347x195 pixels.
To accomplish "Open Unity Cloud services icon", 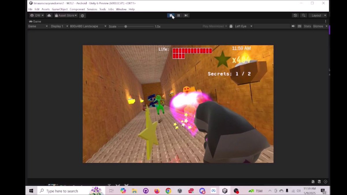I will tap(49, 15).
